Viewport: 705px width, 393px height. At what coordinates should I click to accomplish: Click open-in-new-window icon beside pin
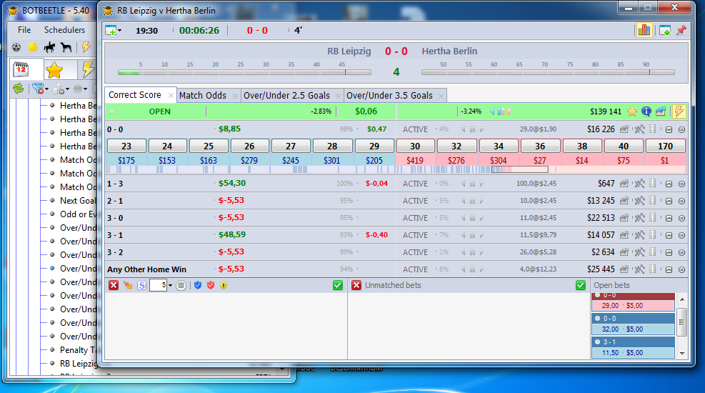point(665,31)
